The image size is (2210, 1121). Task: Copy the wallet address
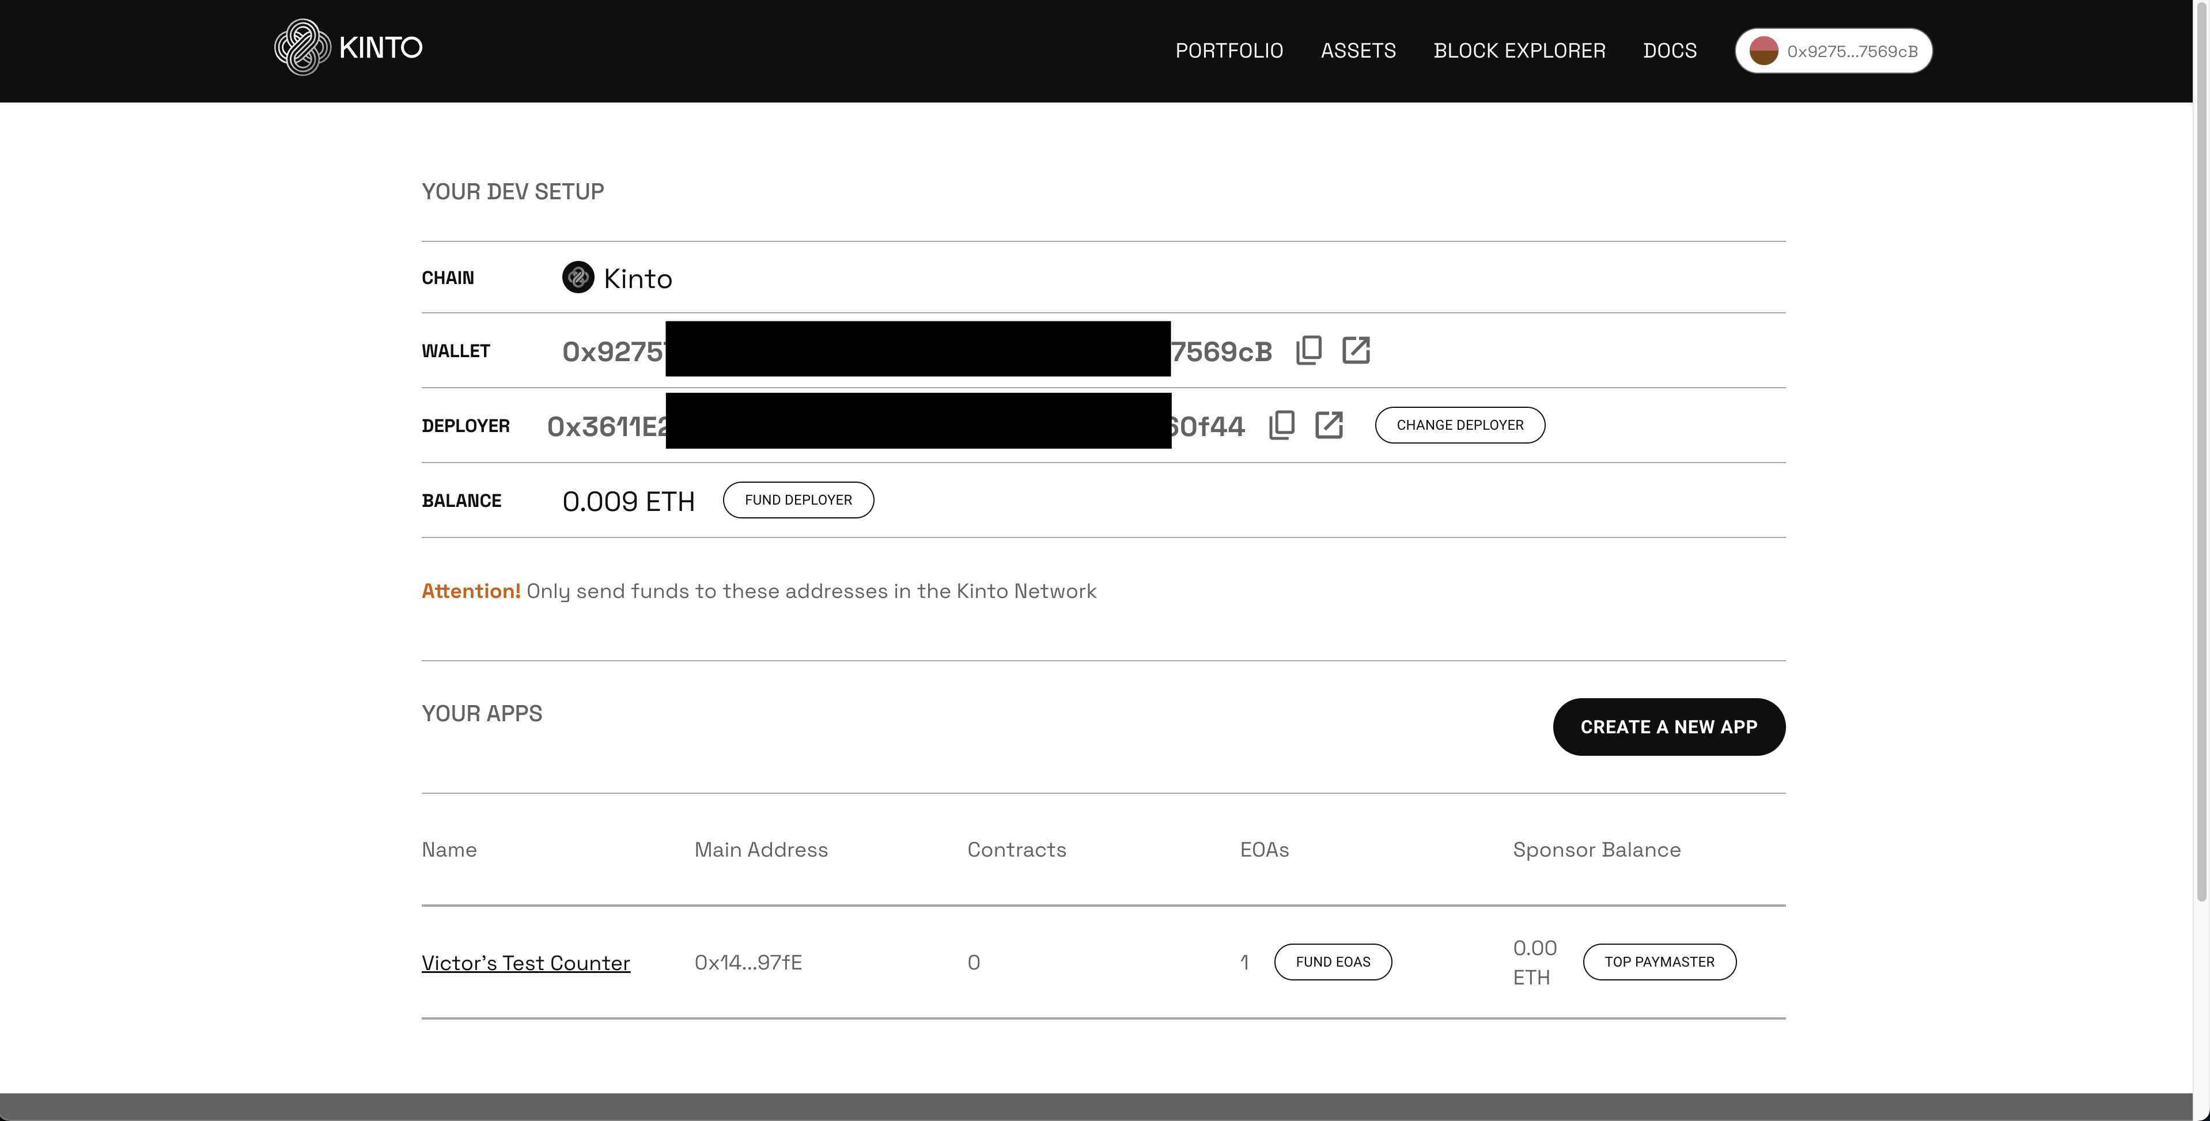pyautogui.click(x=1308, y=351)
